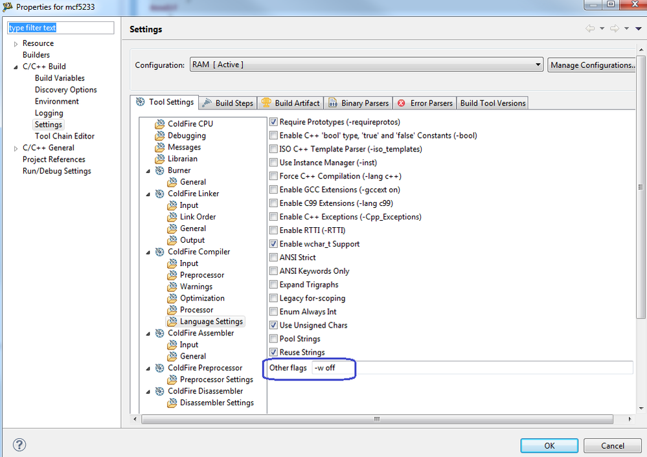Click the ColdFire Preprocessor tool icon
Viewport: 647px width, 457px height.
[160, 368]
